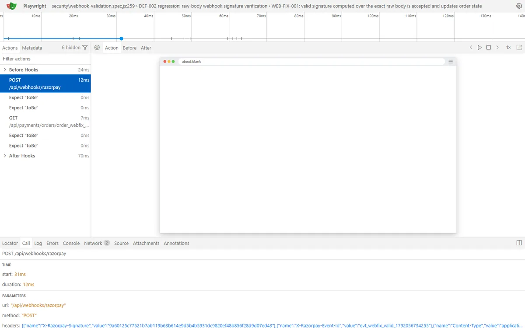Toggle the sidebar layout icon in bottom panel
The width and height of the screenshot is (525, 328).
[519, 243]
